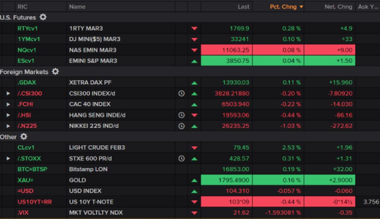
Task: Sort by the Last column header
Action: point(243,7)
